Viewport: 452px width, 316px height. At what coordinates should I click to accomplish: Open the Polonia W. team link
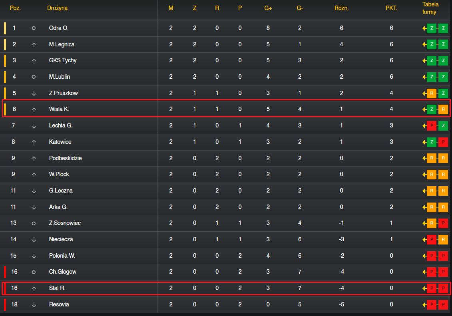pos(62,256)
